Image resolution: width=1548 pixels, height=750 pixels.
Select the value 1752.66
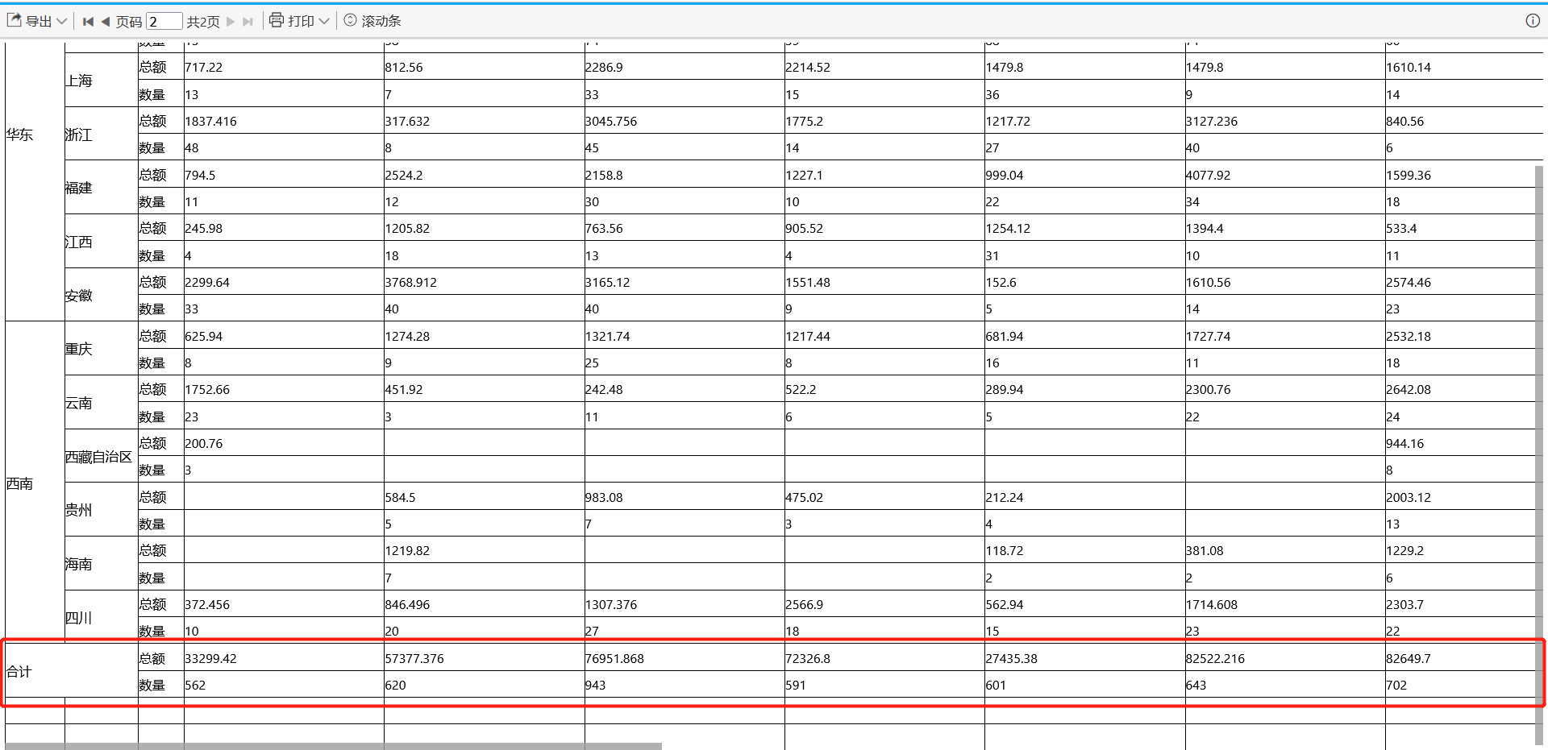(208, 390)
